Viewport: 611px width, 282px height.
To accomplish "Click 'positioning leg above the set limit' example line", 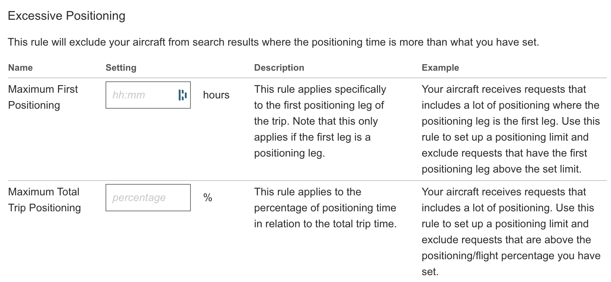I will point(502,169).
